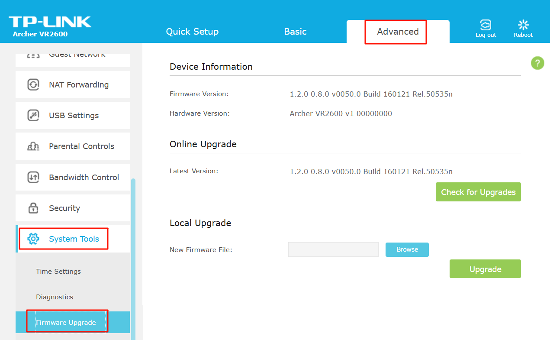Select Firmware Upgrade in the sidebar

coord(67,322)
